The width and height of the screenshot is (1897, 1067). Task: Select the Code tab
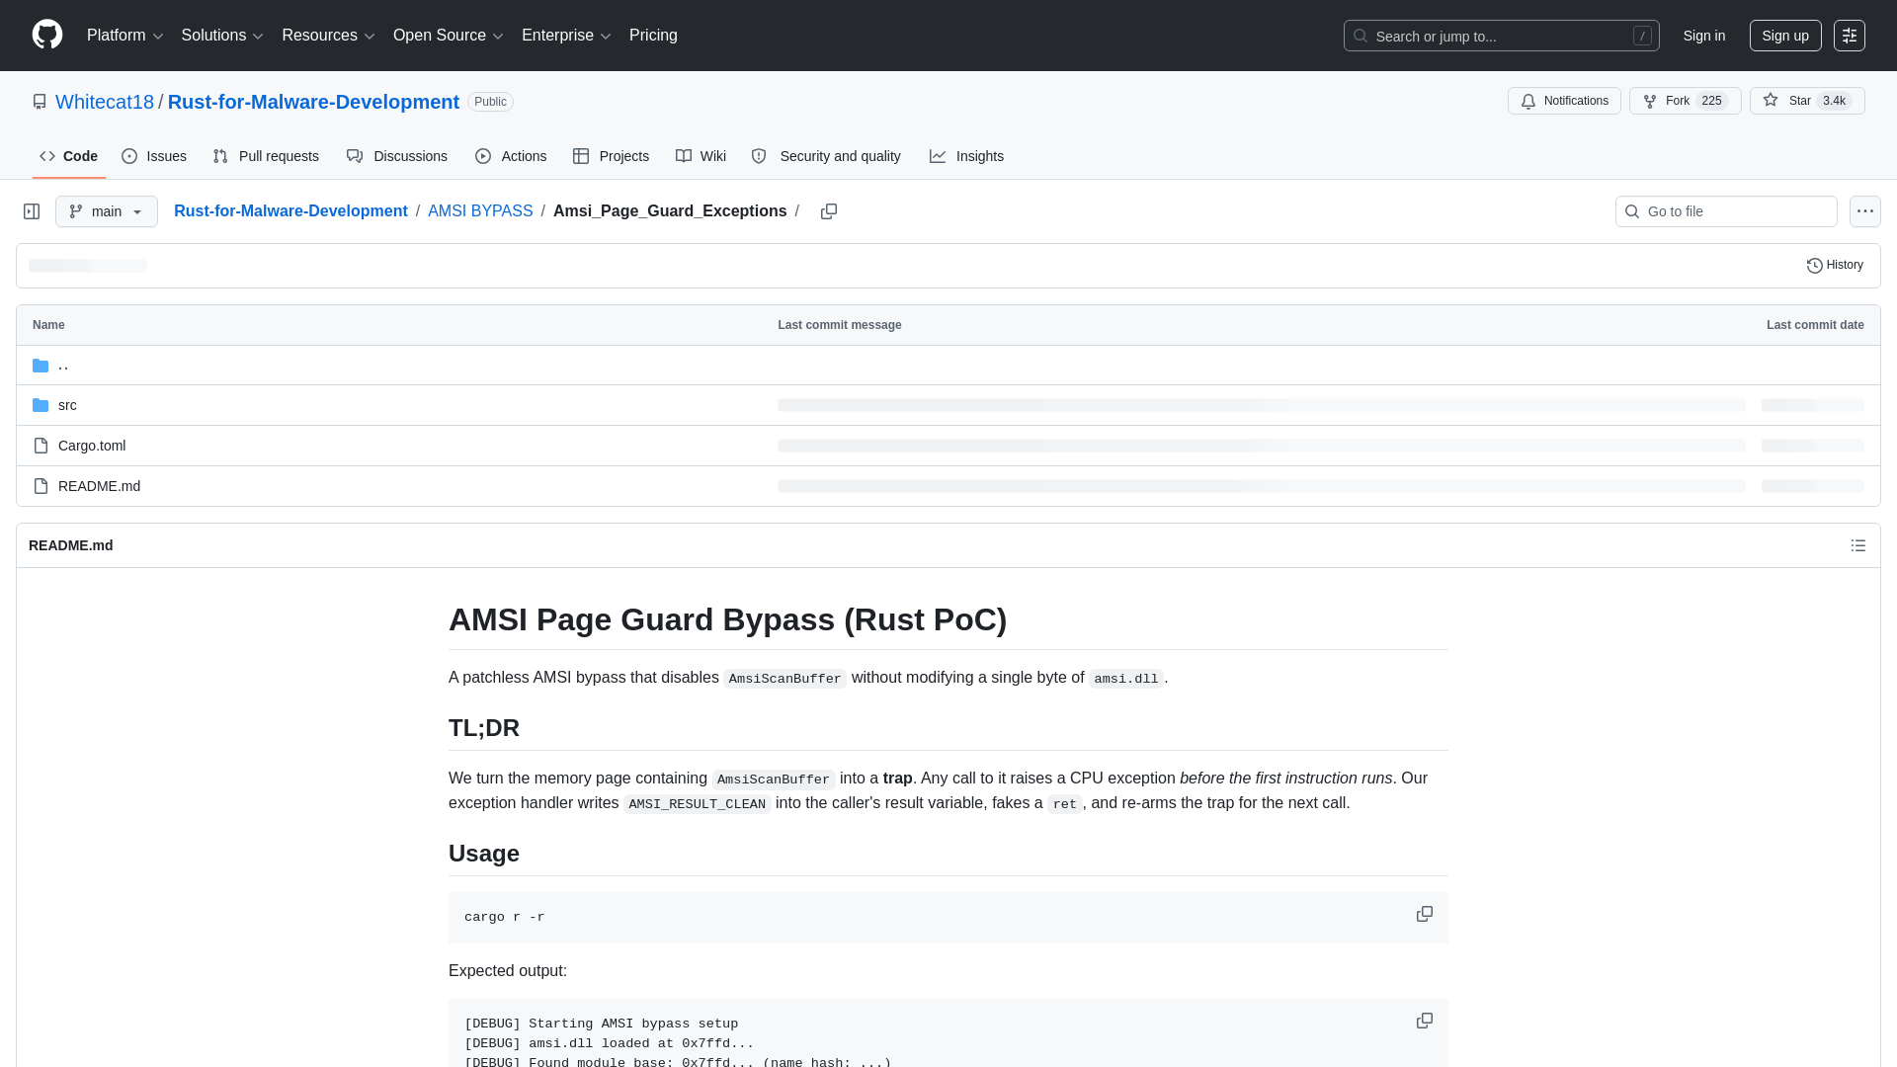pyautogui.click(x=69, y=156)
